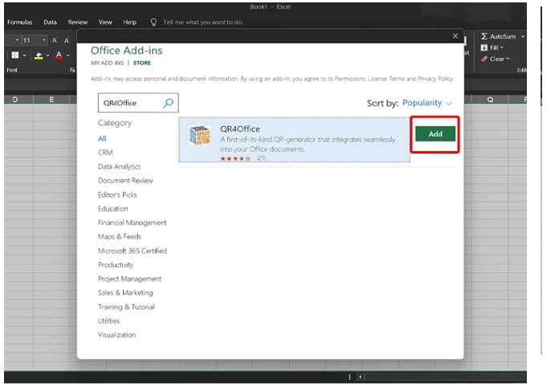Select the Education category
Screen dimensions: 555x385
(x=113, y=209)
